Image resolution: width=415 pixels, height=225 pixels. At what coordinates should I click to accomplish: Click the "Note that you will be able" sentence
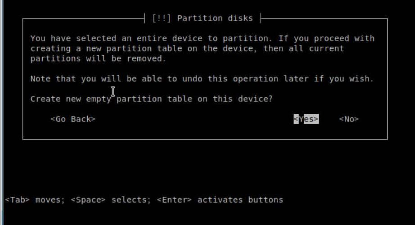point(202,79)
